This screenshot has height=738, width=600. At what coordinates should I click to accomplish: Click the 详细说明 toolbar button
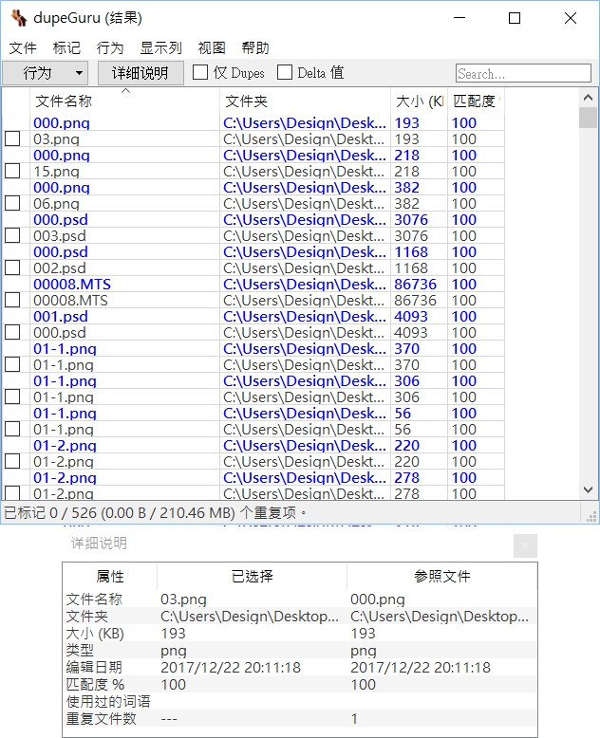click(141, 73)
